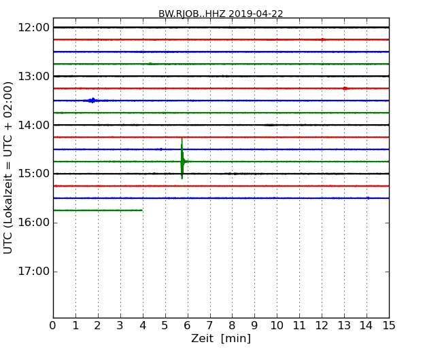Image resolution: width=442 pixels, height=353 pixels.
Task: Click the y-axis label UTC (Lokalzeit = UTC + 02:00)
Action: 8,168
